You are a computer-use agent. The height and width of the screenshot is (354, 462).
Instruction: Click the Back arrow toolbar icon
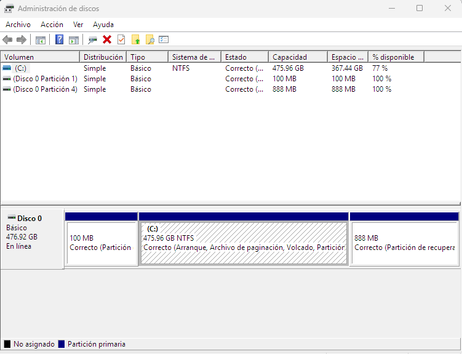[x=7, y=40]
